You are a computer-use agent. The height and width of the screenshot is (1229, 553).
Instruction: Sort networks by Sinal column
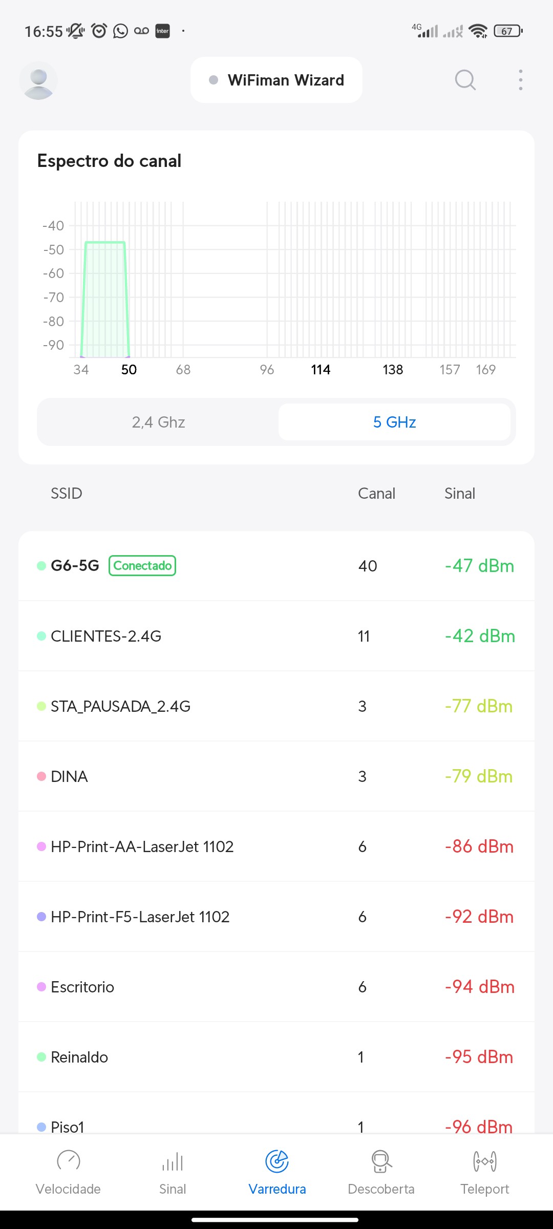coord(459,494)
